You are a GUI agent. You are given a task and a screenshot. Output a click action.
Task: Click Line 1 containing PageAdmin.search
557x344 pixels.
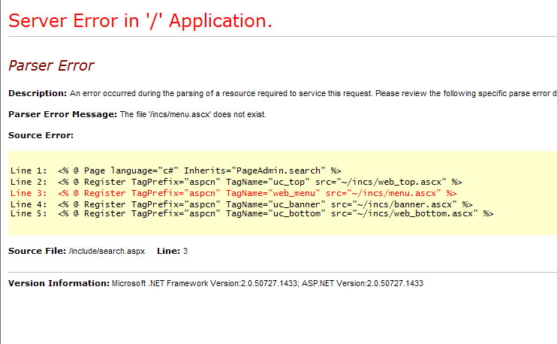point(176,171)
